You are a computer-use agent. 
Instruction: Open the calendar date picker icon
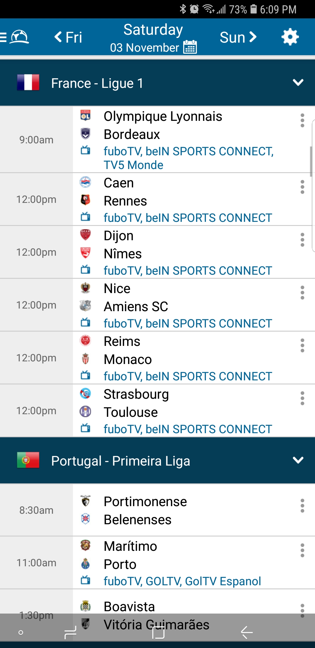pyautogui.click(x=190, y=47)
